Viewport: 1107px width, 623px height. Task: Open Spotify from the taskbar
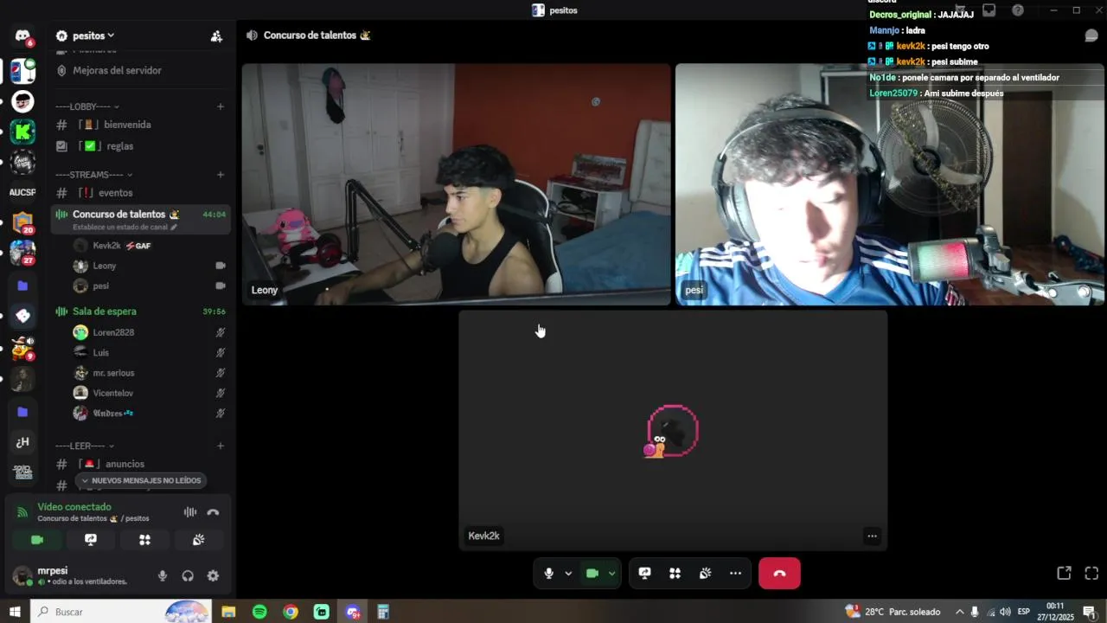click(x=259, y=612)
